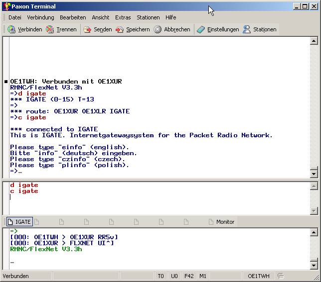Click the F42 status bar indicator
This screenshot has height=282, width=321.
point(189,276)
